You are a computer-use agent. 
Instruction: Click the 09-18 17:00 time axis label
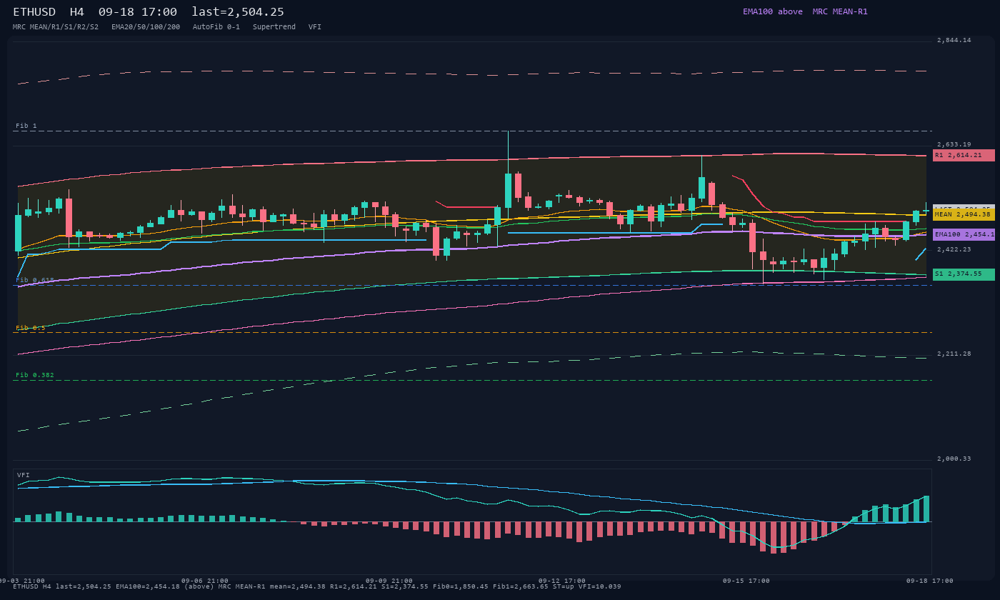[930, 581]
